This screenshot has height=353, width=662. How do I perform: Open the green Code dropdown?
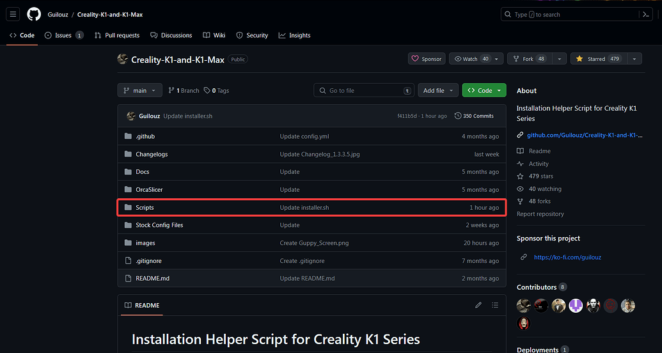click(x=484, y=90)
